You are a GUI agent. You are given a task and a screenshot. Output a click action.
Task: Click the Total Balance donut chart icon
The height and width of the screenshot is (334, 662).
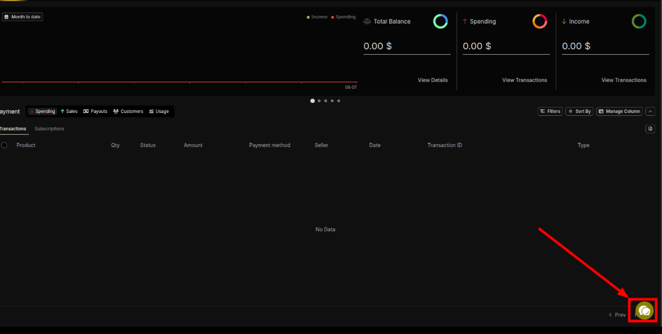(440, 21)
